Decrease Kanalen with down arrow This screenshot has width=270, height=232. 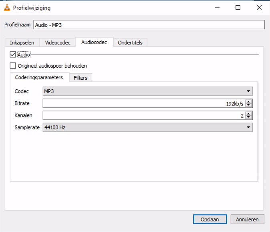(x=248, y=117)
